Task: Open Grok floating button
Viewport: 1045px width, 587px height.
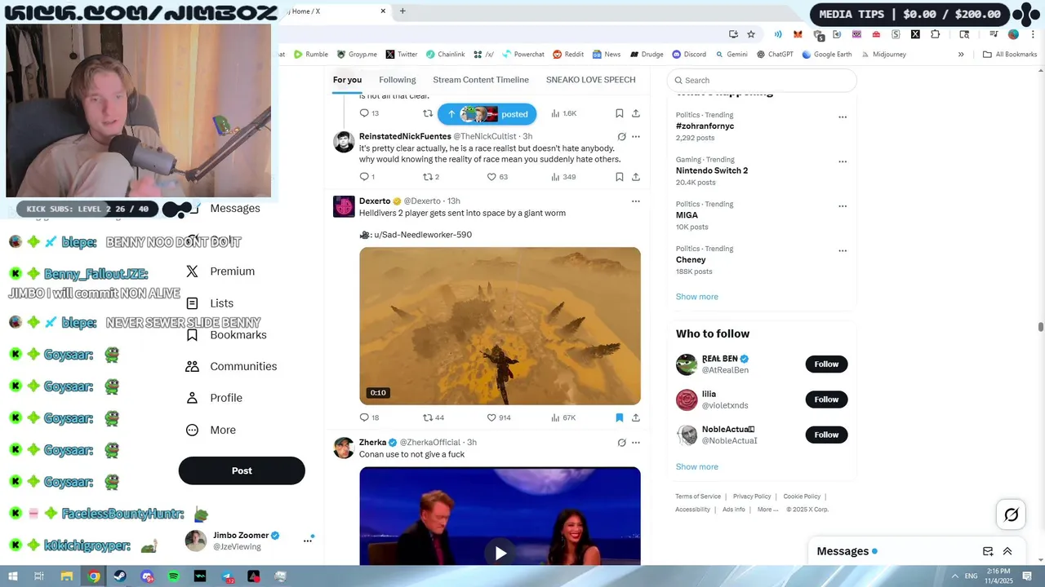Action: coord(1011,514)
